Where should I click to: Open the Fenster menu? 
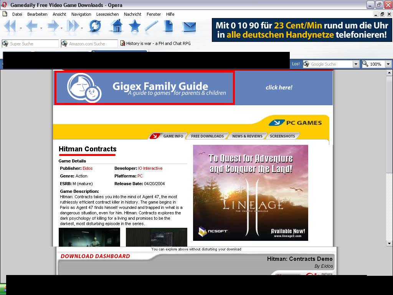[154, 14]
